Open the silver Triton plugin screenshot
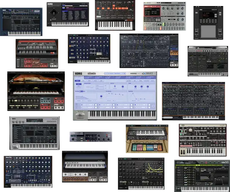 34,133
